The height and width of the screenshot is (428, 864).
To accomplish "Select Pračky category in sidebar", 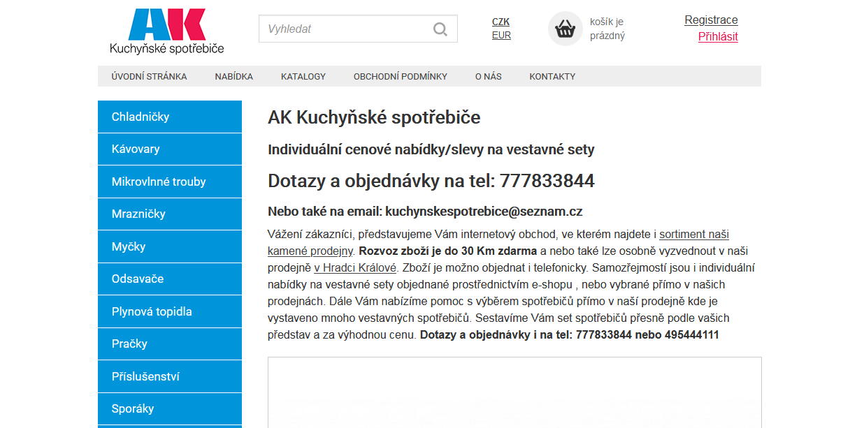I will [x=170, y=344].
